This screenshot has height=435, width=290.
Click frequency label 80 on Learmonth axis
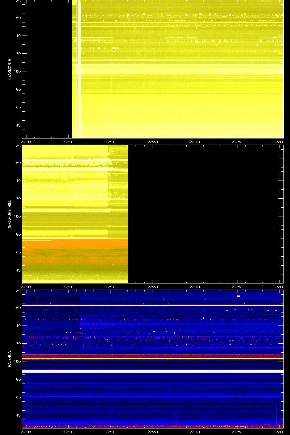click(x=18, y=89)
